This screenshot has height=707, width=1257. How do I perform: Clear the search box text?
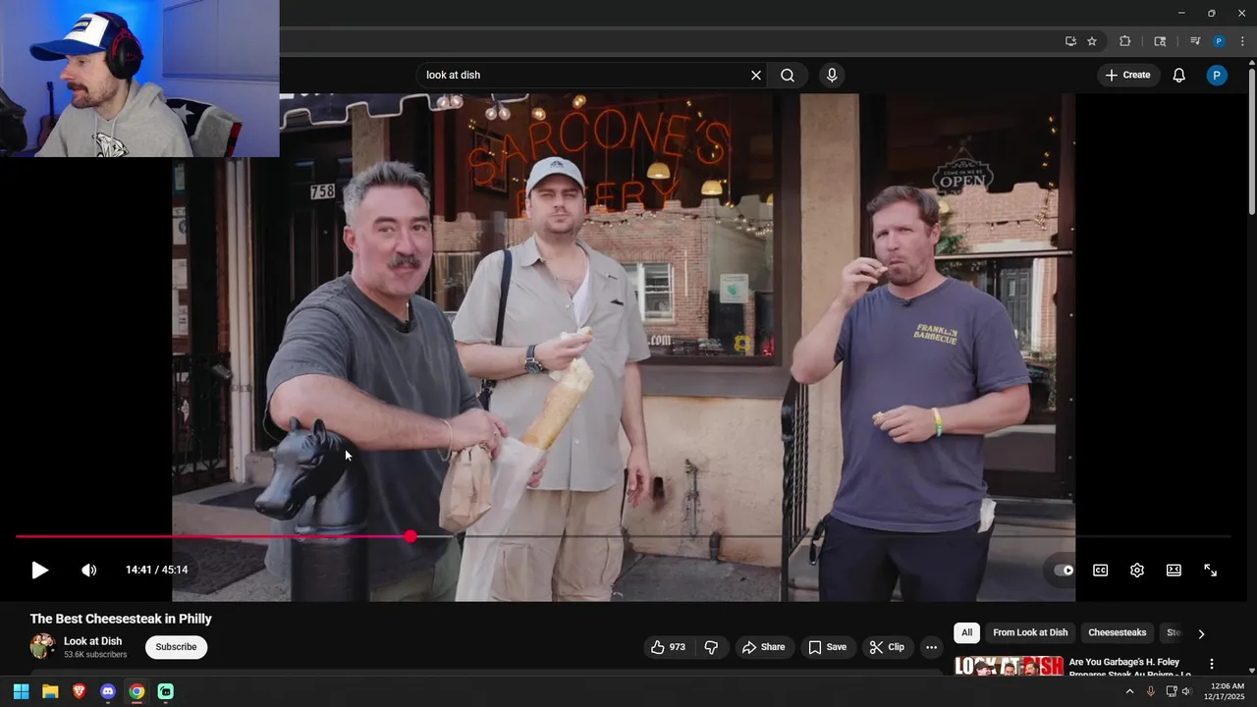pyautogui.click(x=756, y=76)
